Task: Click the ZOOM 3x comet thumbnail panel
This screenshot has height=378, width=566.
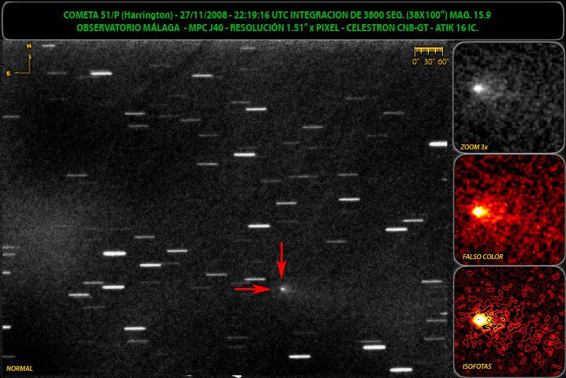Action: [508, 98]
